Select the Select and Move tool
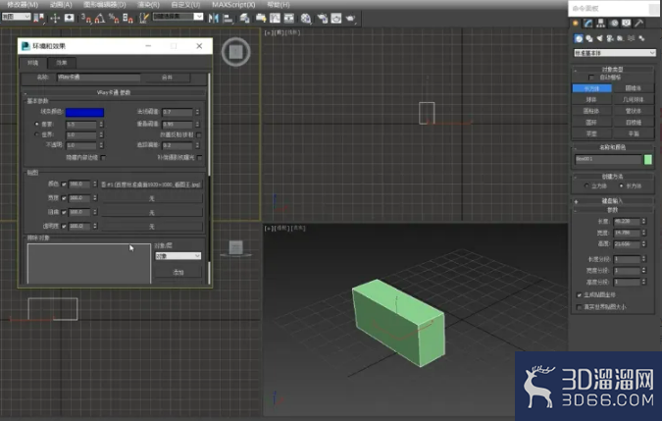Screen dimensions: 662x421 coord(55,19)
